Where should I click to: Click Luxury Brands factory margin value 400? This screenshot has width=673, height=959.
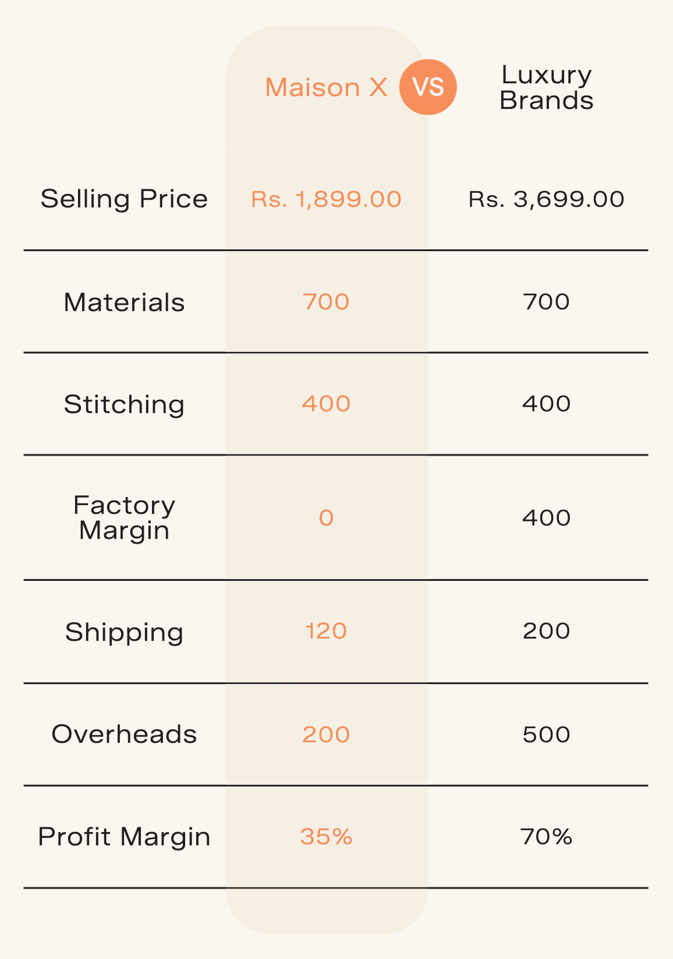[546, 518]
